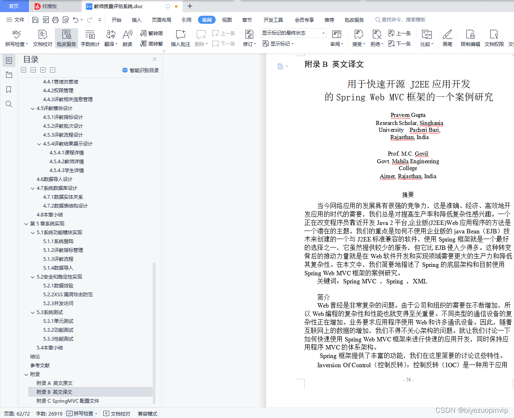Screen dimensions: 514x418
Task: Open the 字数统计 word count tool
Action: (x=90, y=38)
